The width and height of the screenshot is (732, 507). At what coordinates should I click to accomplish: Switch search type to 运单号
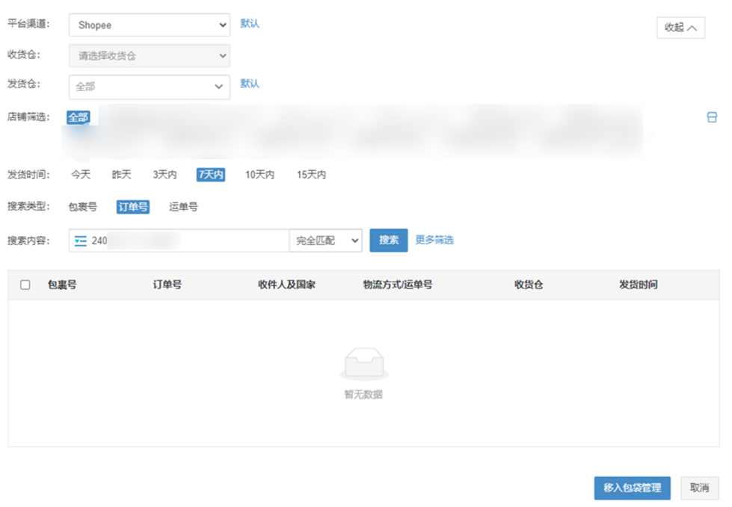pos(183,207)
